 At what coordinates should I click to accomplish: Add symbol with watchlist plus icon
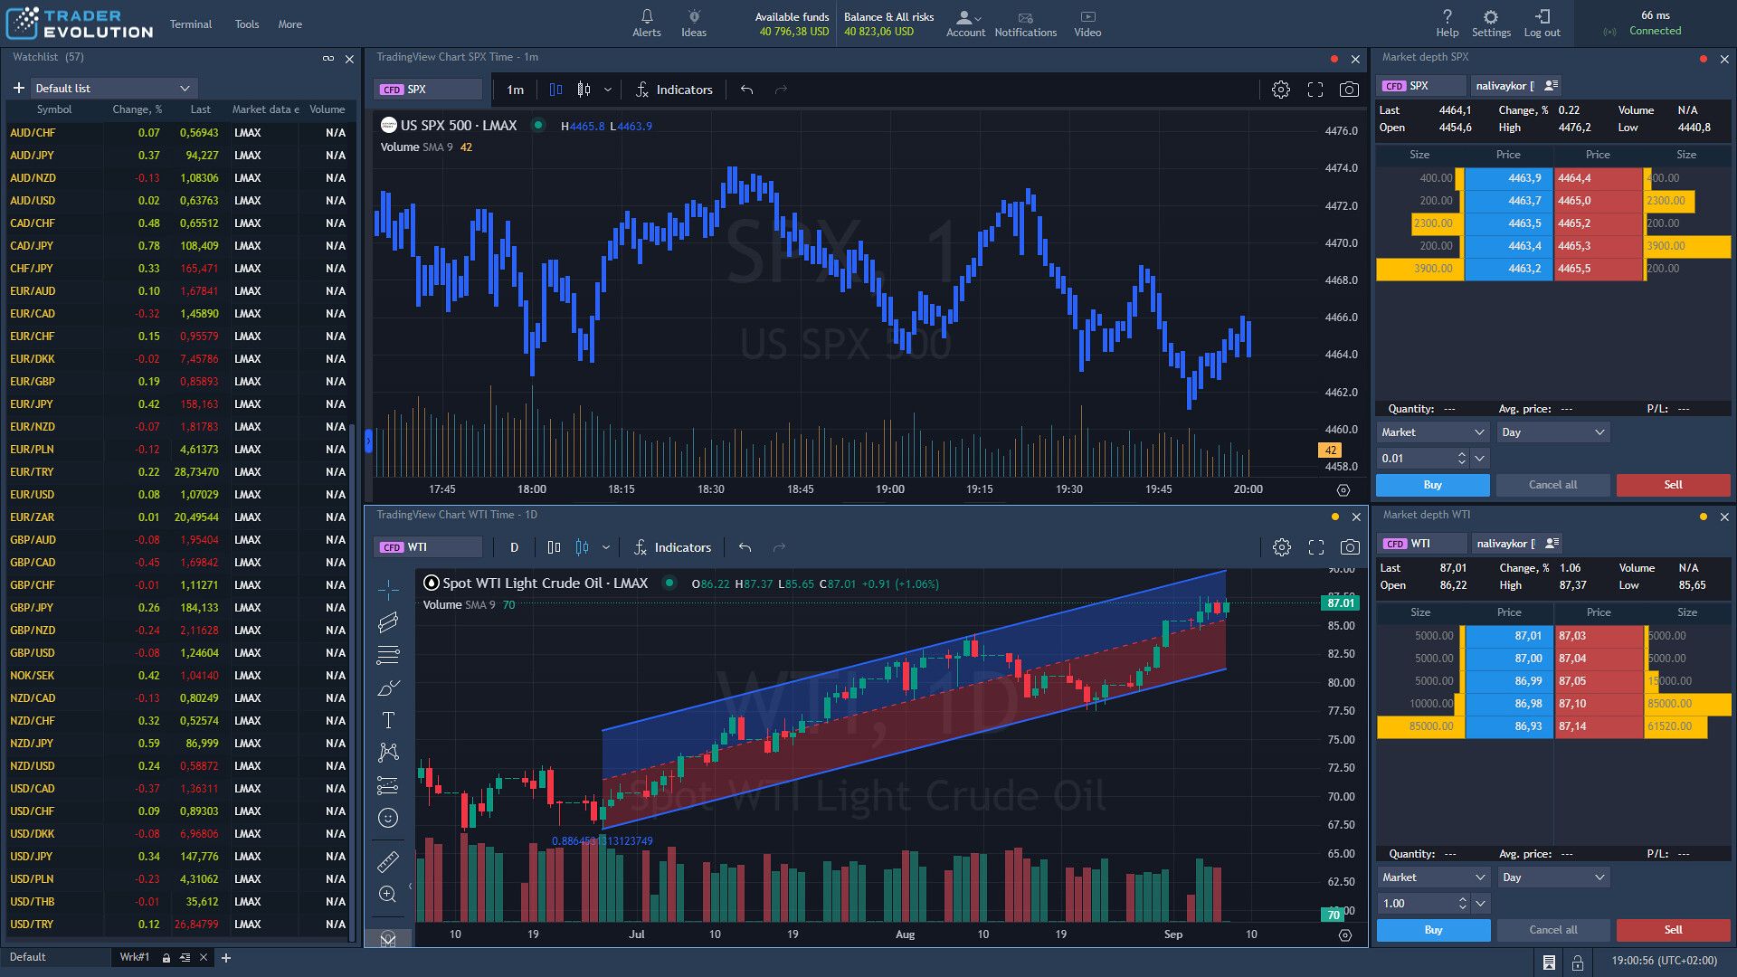coord(18,88)
